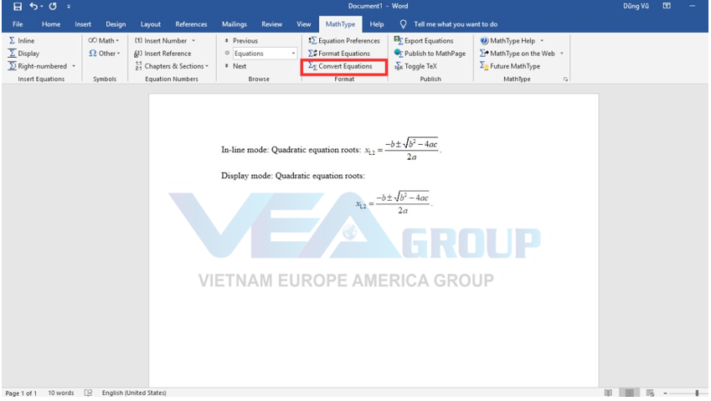The image size is (711, 401).
Task: Expand the Right-numbered equation dropdown
Action: point(74,66)
